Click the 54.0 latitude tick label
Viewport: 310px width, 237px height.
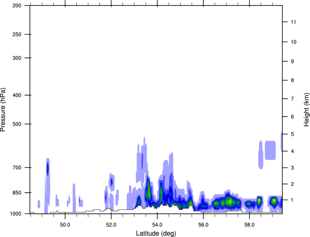click(x=157, y=225)
